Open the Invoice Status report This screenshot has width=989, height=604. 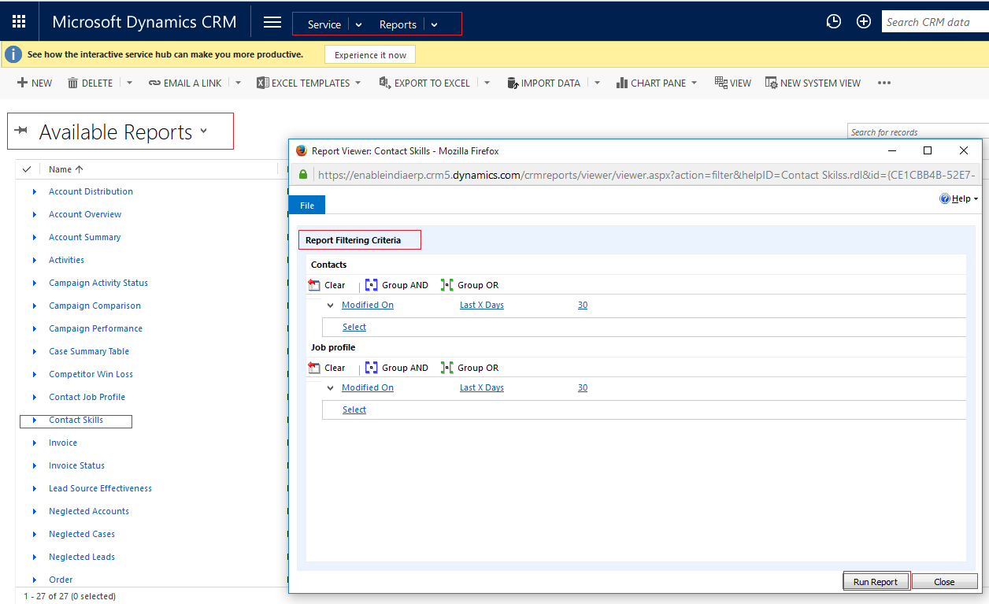click(x=76, y=465)
